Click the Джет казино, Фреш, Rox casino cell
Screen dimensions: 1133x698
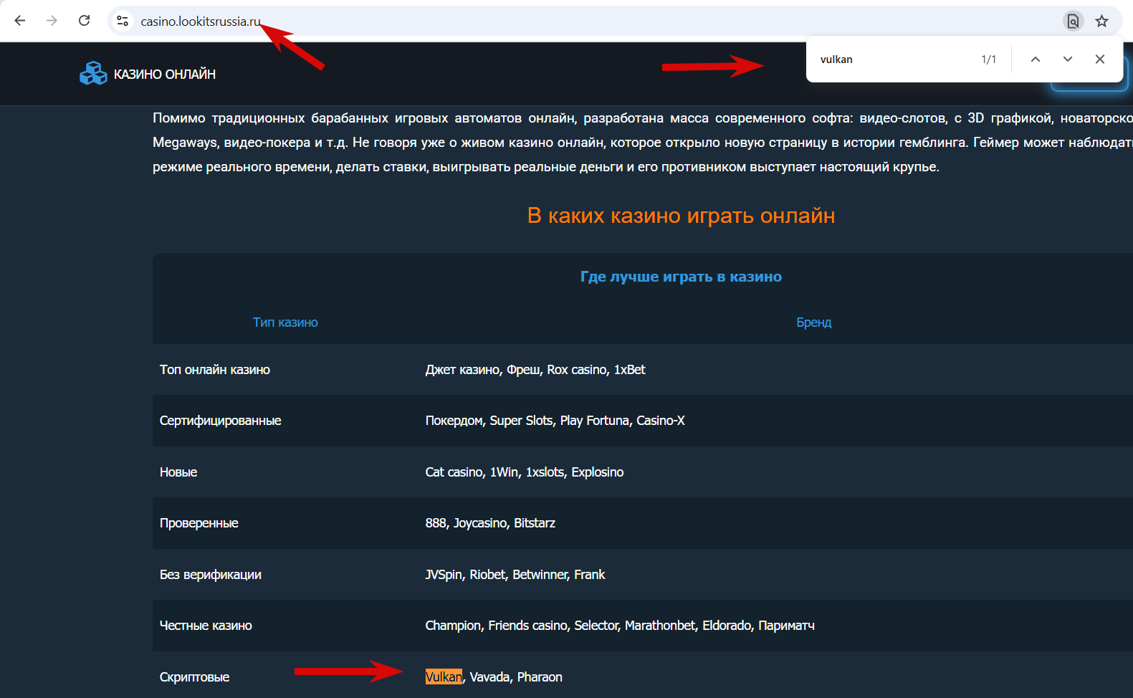(x=535, y=370)
